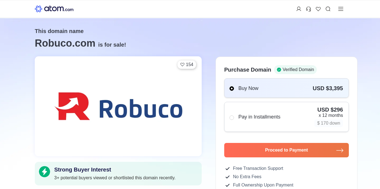Click the green Verified Domain badge

295,70
